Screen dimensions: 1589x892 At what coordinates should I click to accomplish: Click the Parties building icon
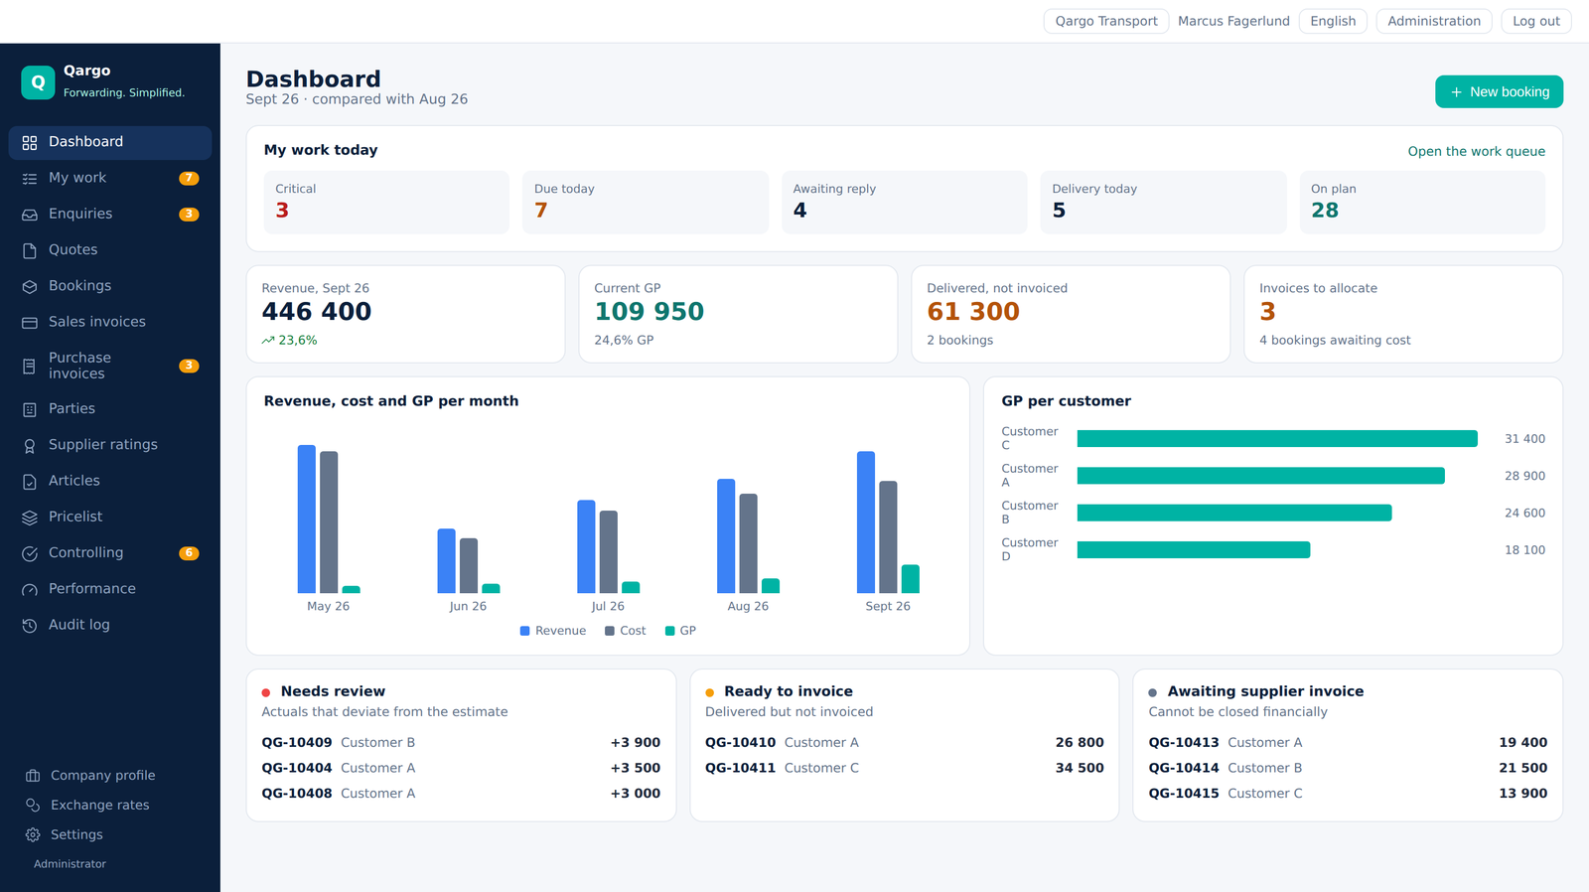(30, 409)
